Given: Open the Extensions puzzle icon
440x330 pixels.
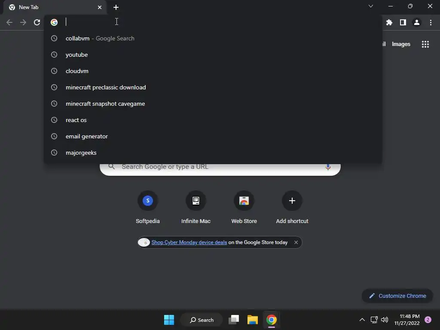Looking at the screenshot, I should point(389,22).
